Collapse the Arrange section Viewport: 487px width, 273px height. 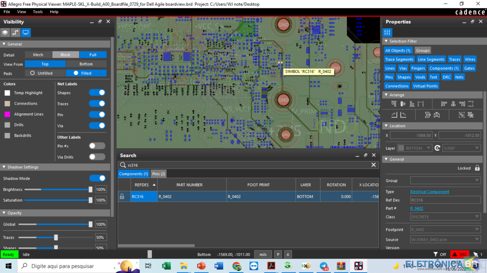pyautogui.click(x=386, y=95)
